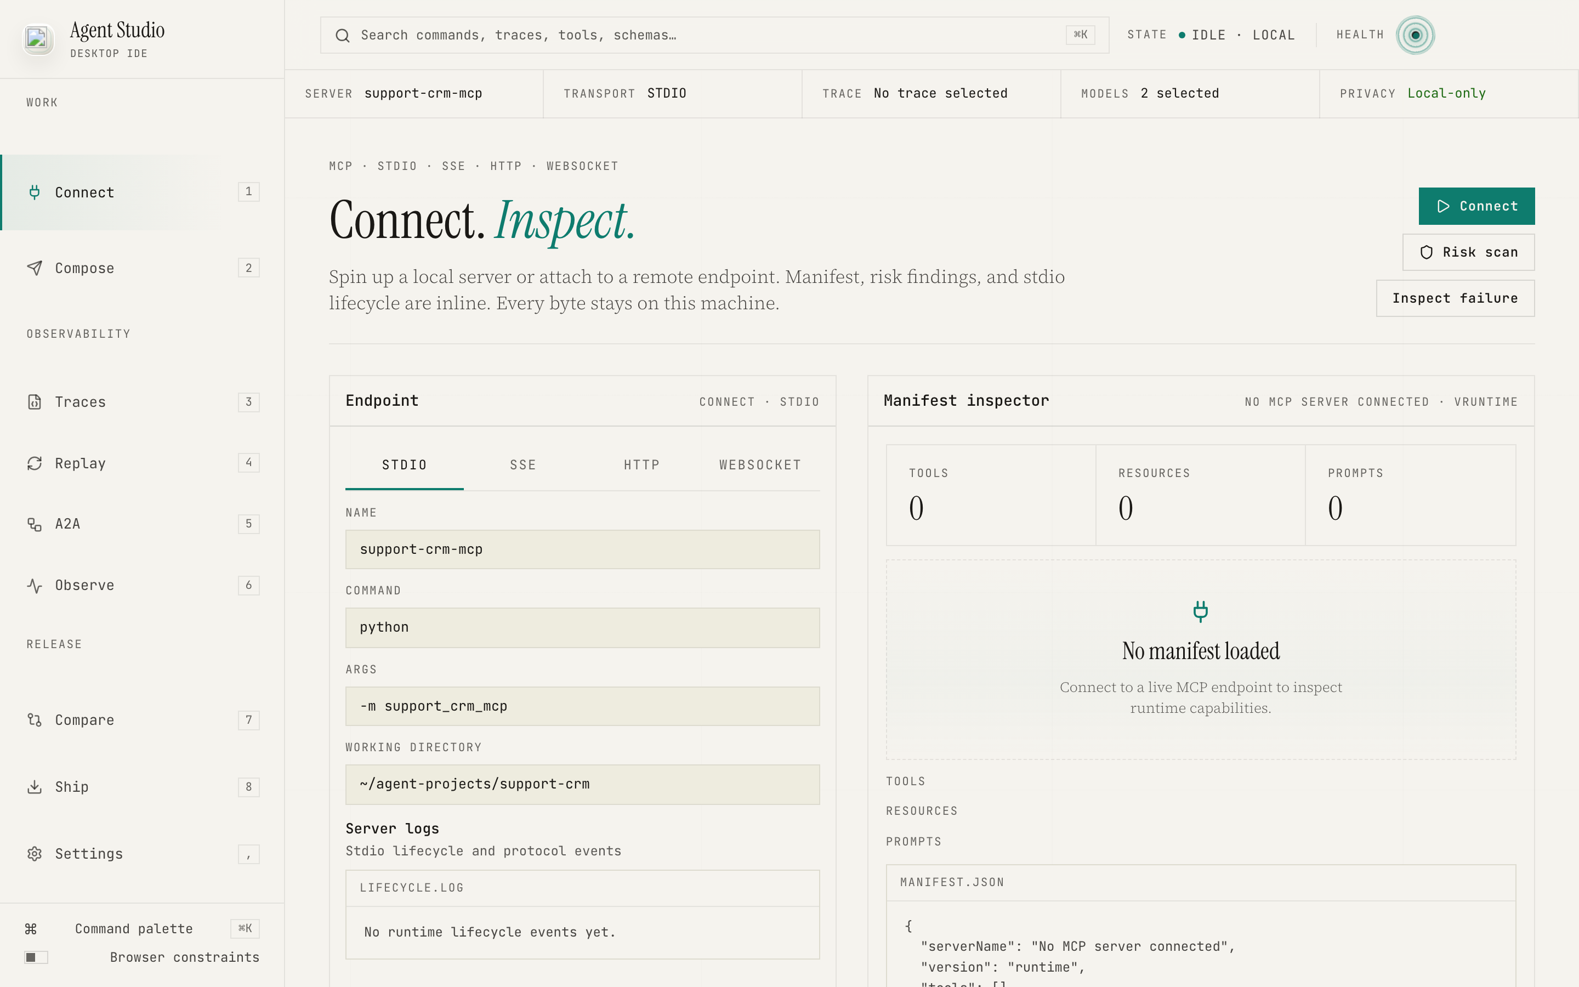This screenshot has height=987, width=1579.
Task: Click the Command field containing python
Action: [583, 628]
